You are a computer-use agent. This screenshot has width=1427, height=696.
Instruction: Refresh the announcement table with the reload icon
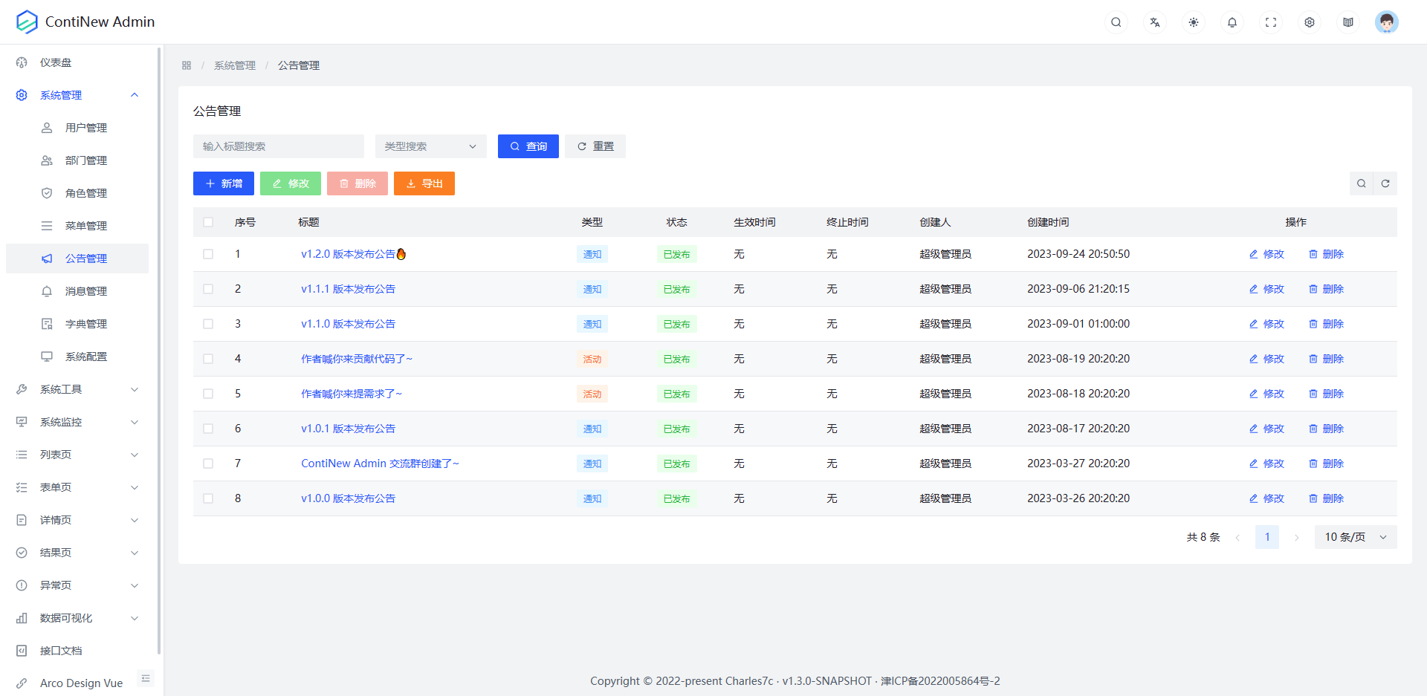pyautogui.click(x=1385, y=183)
